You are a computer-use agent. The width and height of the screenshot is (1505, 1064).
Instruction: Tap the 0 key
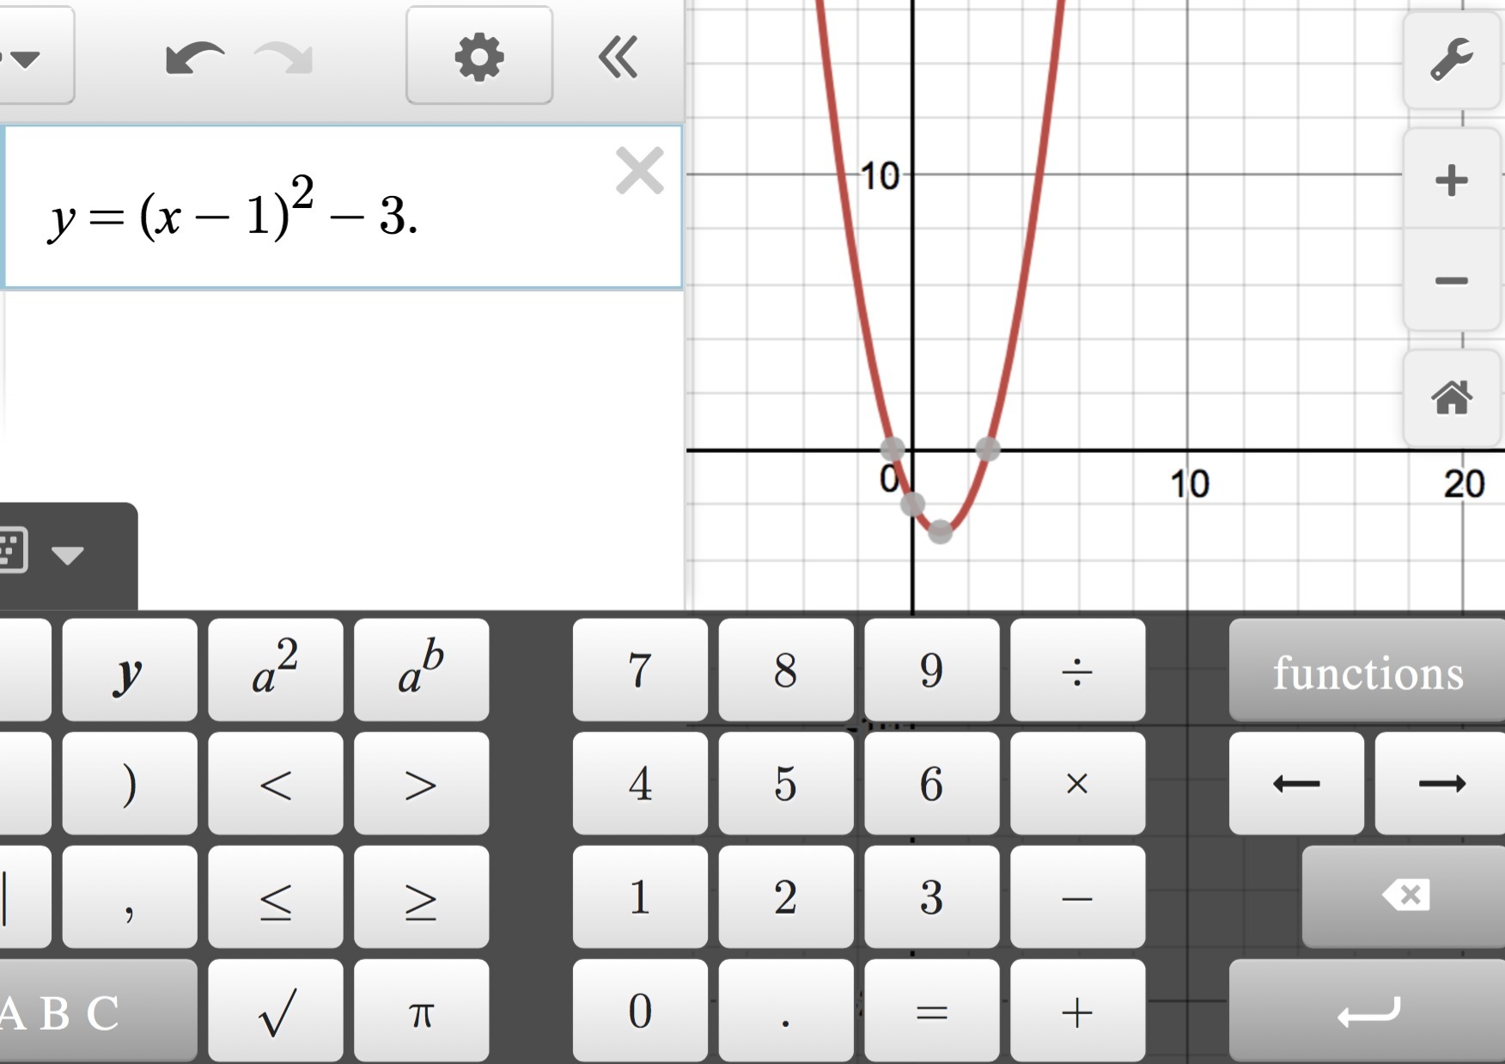[x=640, y=1011]
